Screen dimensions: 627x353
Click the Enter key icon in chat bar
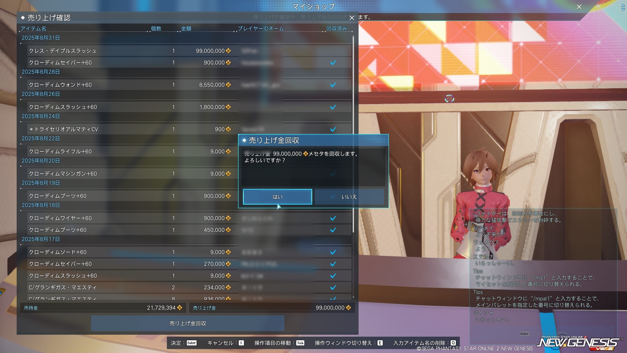coord(524,334)
